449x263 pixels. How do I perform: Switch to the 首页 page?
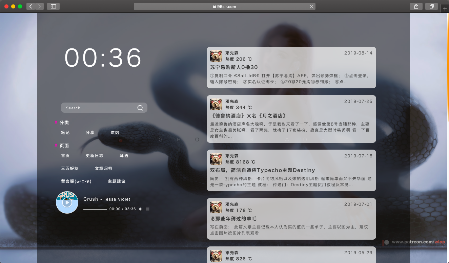click(65, 156)
